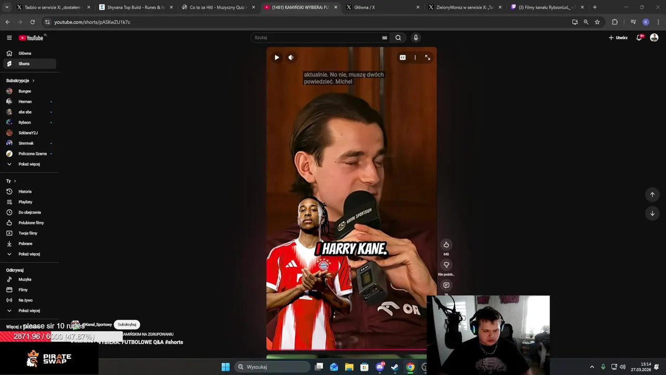Show hidden system tray icons

[592, 367]
